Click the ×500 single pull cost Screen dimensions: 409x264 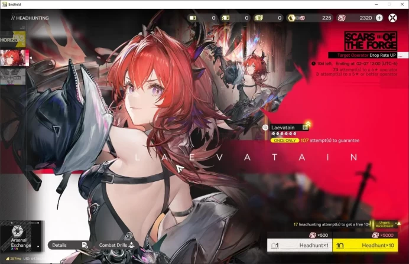pyautogui.click(x=319, y=235)
